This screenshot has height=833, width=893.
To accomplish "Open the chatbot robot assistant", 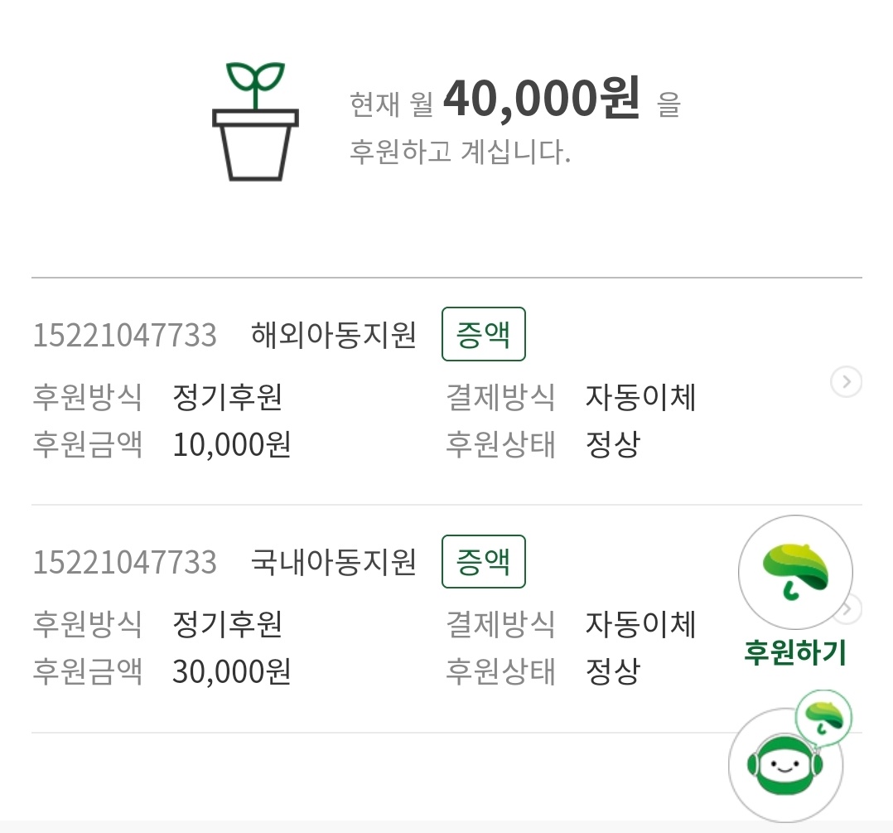I will [783, 766].
